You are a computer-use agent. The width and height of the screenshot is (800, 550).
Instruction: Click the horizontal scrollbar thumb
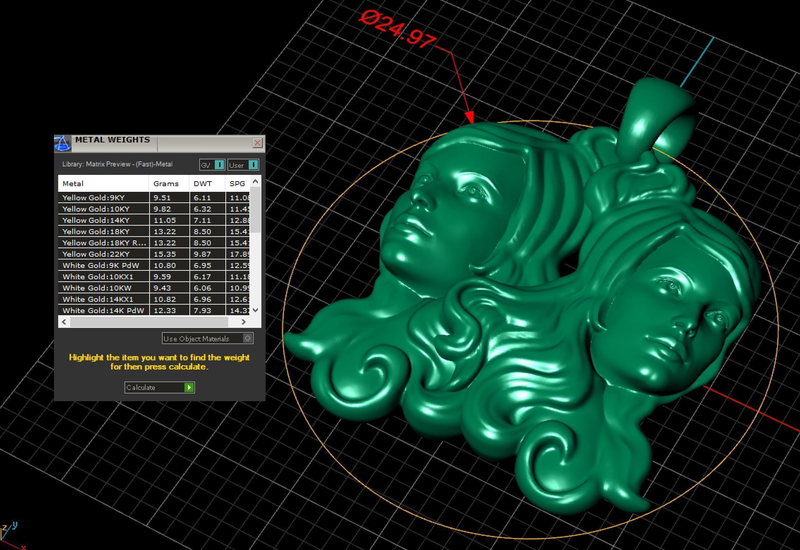pyautogui.click(x=149, y=322)
